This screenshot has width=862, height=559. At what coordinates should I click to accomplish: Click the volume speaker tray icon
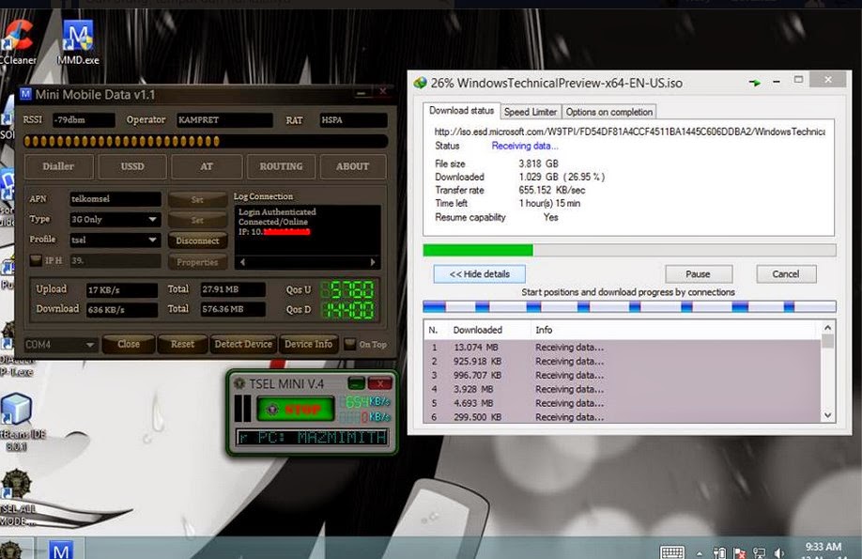tap(779, 553)
